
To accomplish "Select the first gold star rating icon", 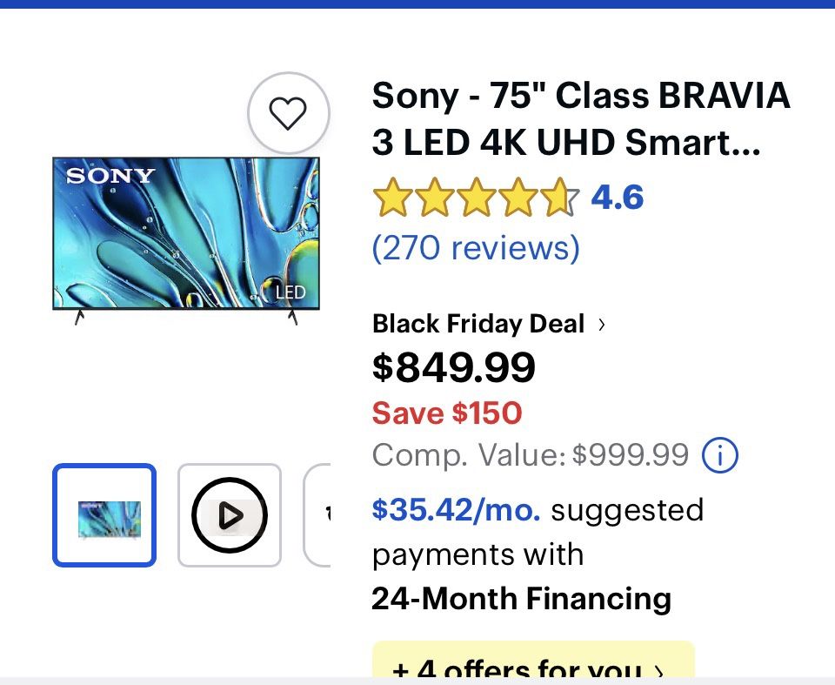I will 393,198.
